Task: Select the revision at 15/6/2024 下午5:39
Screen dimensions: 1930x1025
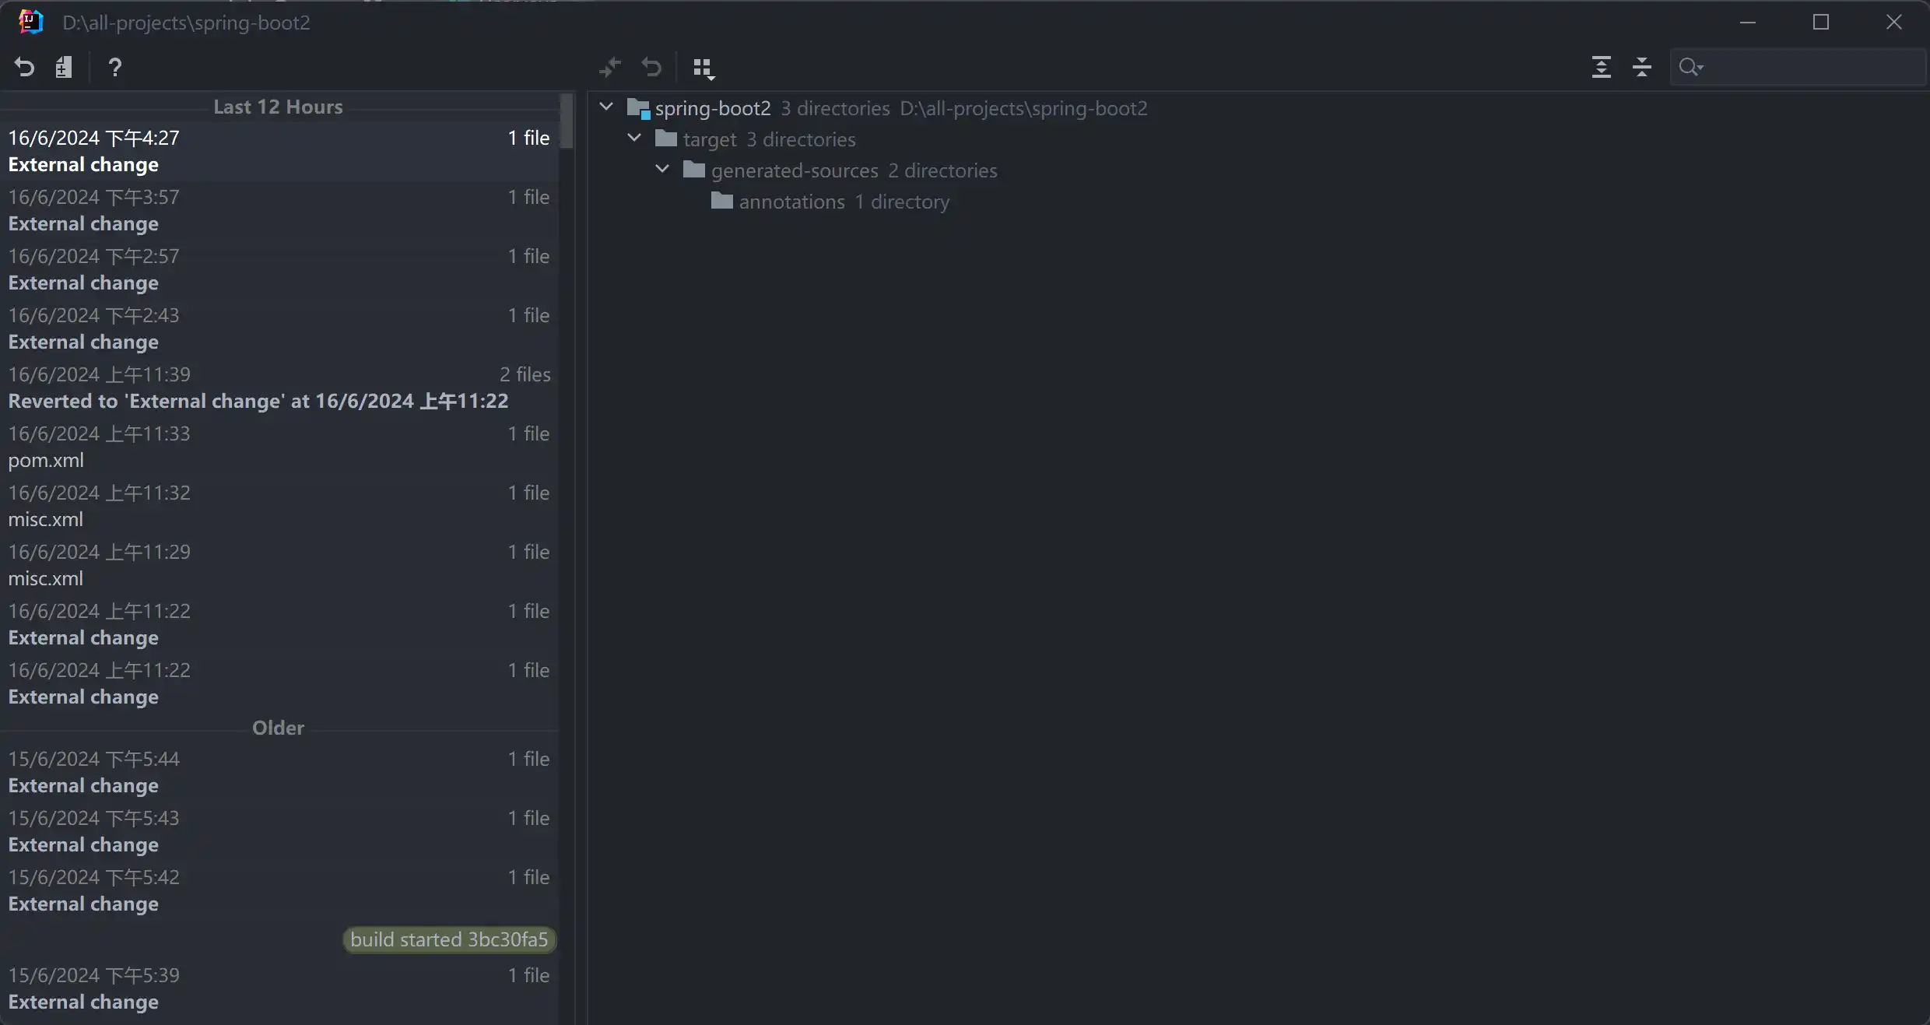Action: pyautogui.click(x=279, y=988)
